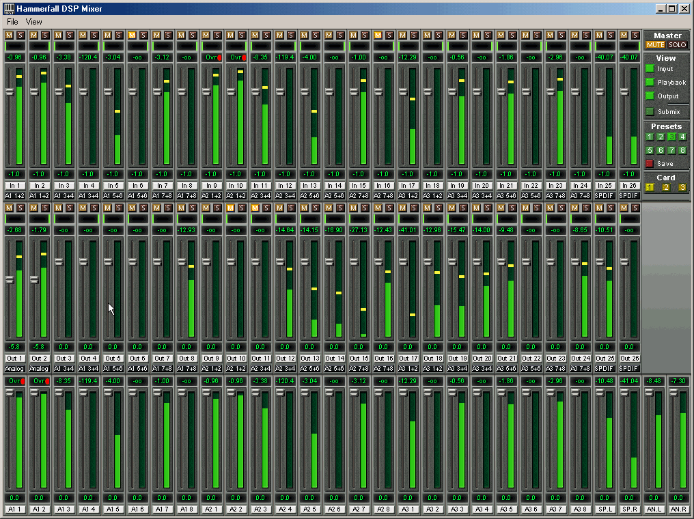This screenshot has height=519, width=694.
Task: Open SPDIF routing selector under In 25
Action: 604,195
